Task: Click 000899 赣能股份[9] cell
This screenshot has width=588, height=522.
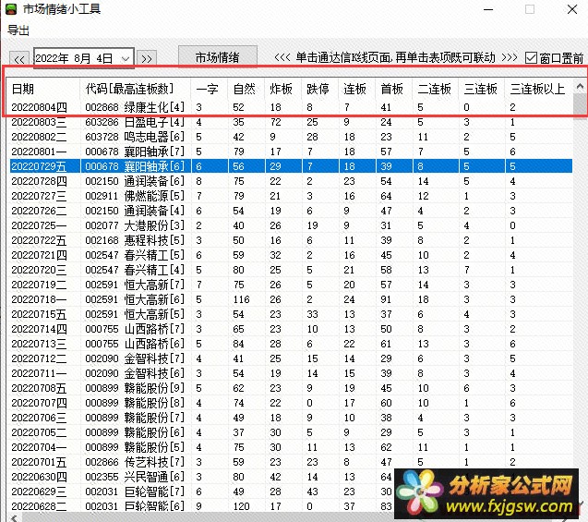Action: 135,388
